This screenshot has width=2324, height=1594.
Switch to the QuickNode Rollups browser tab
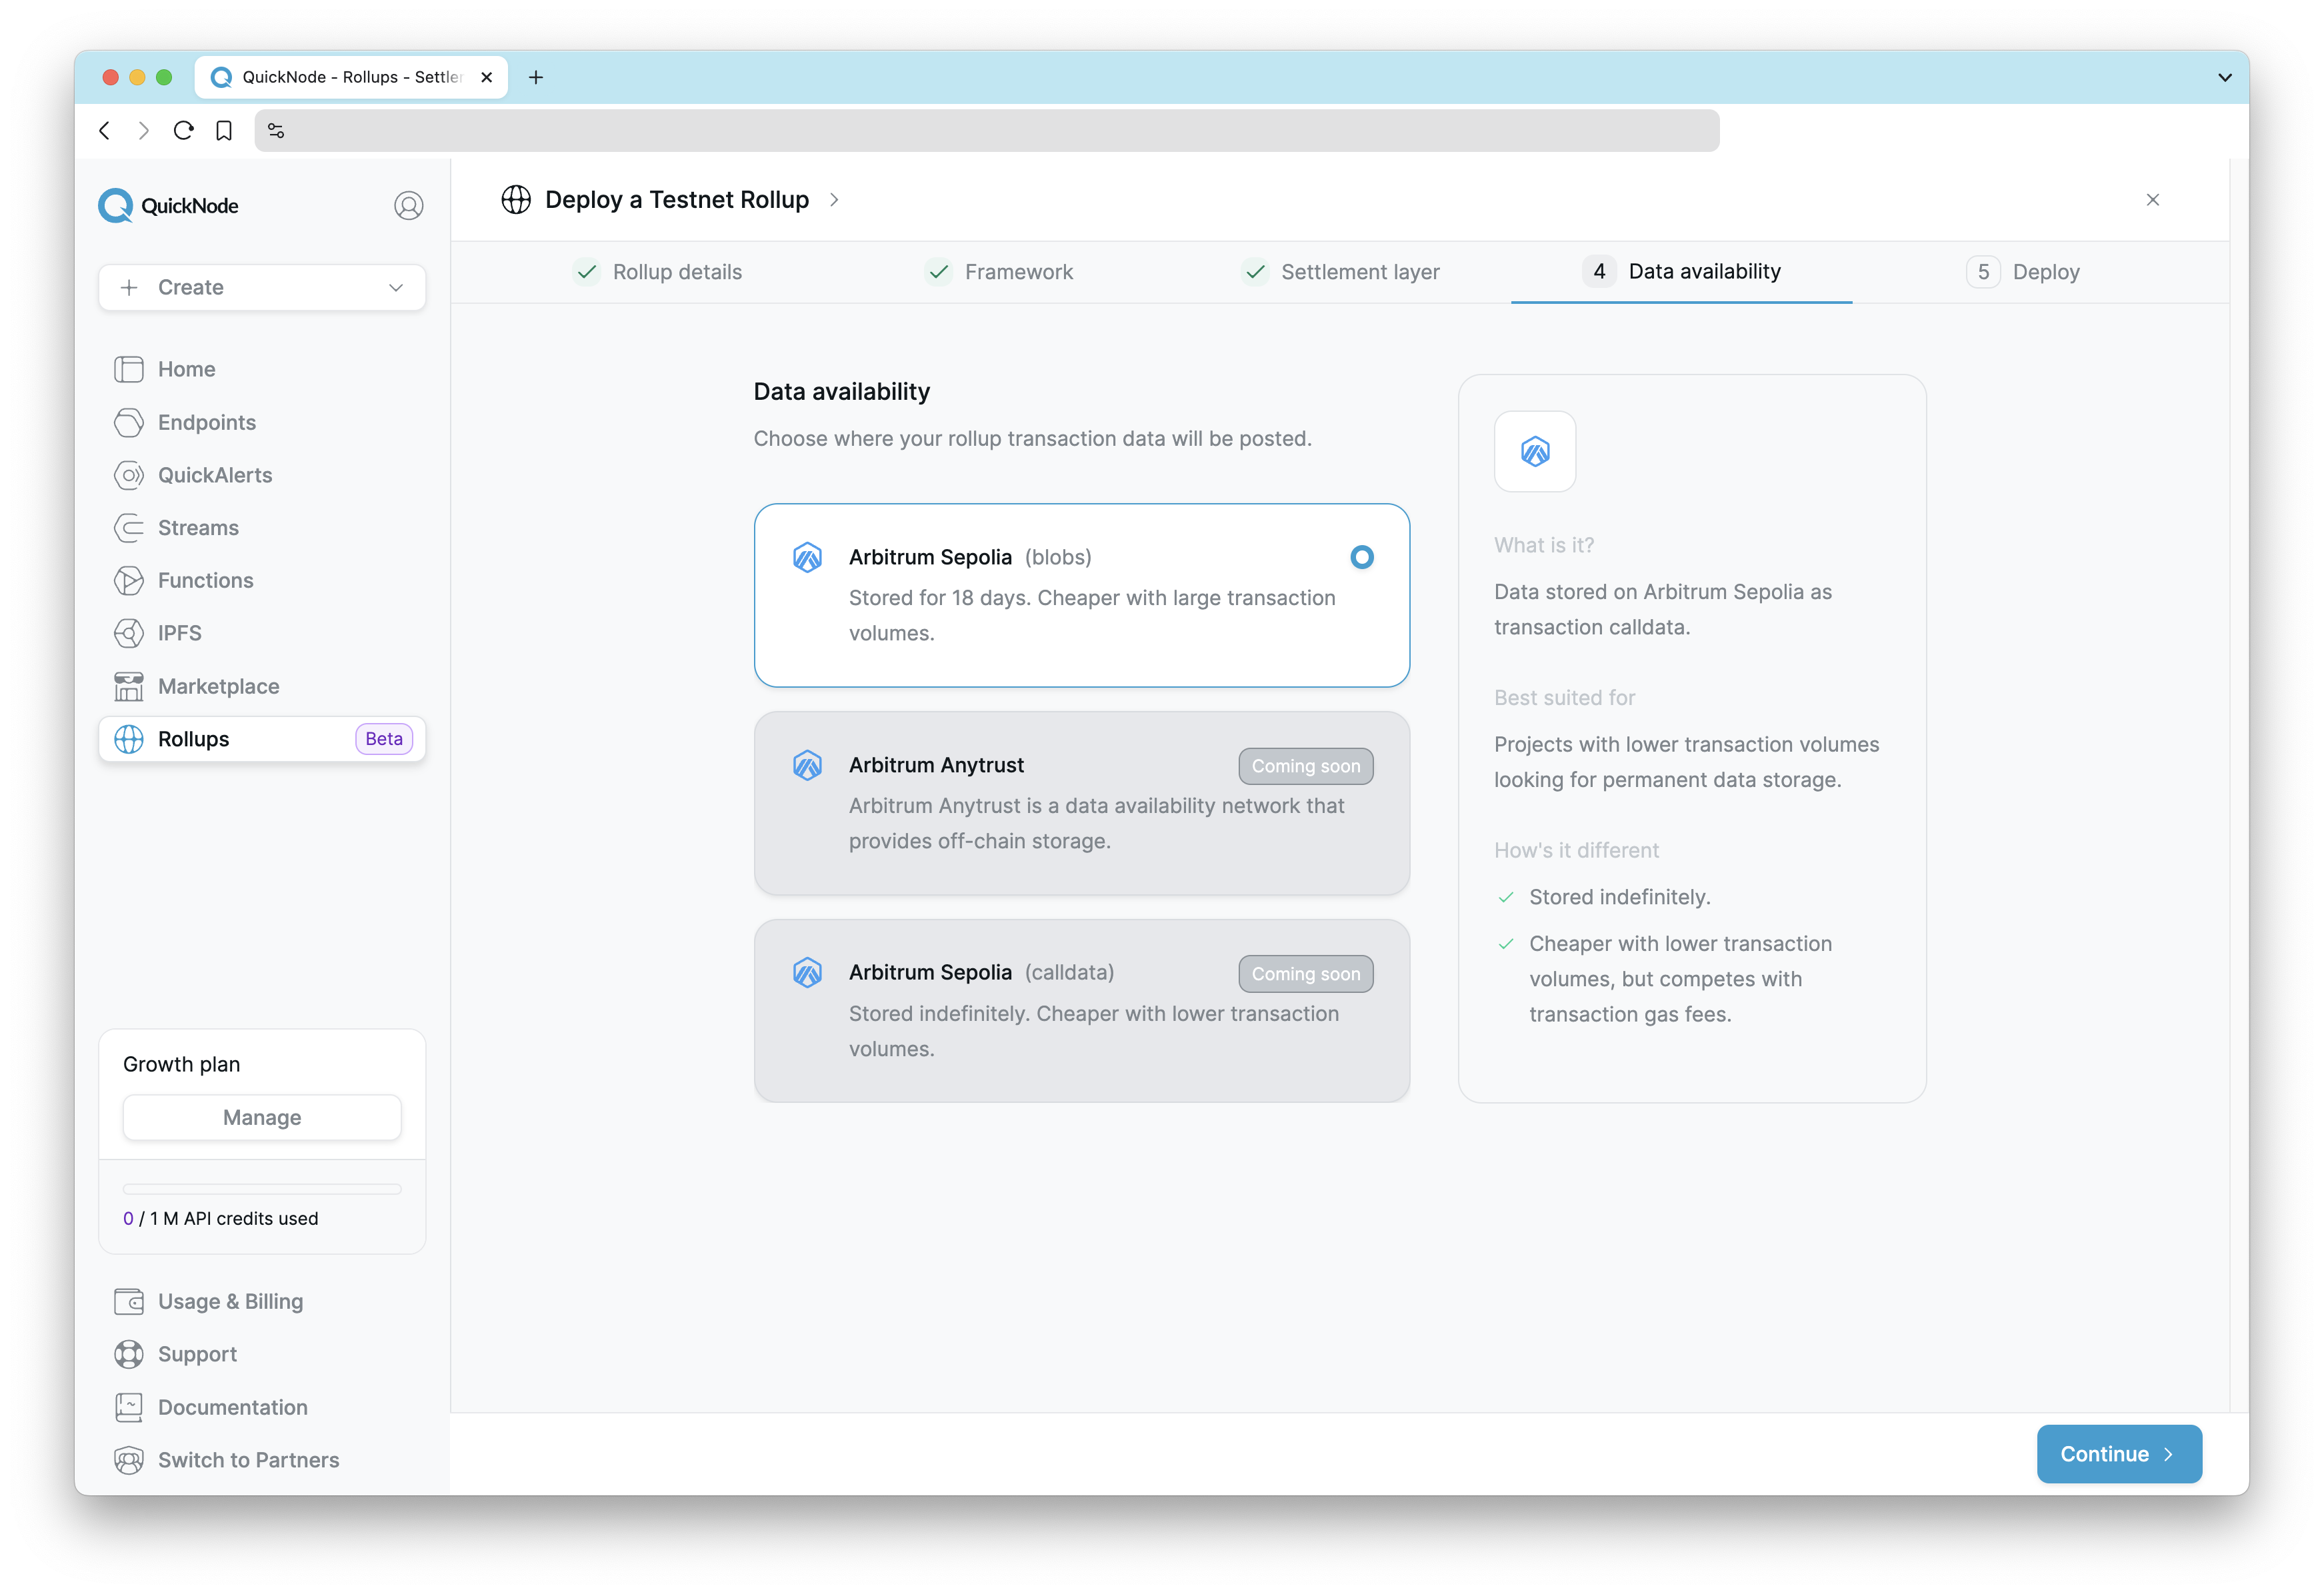click(x=351, y=77)
